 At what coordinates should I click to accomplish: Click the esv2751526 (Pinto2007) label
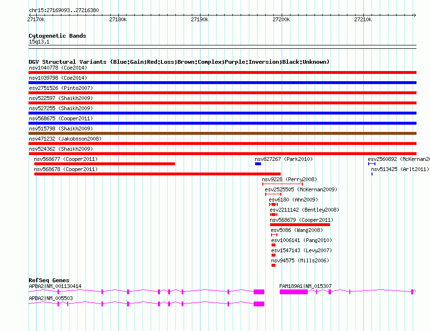61,88
